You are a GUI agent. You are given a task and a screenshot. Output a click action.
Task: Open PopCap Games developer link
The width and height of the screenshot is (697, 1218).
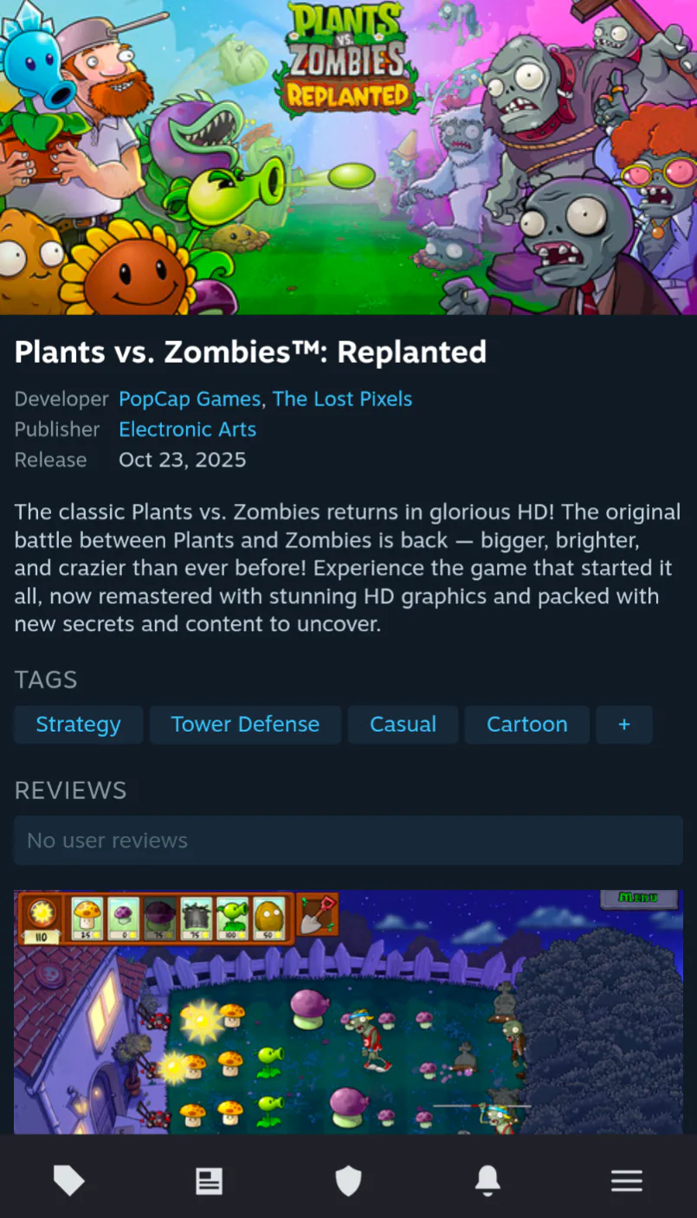point(190,399)
